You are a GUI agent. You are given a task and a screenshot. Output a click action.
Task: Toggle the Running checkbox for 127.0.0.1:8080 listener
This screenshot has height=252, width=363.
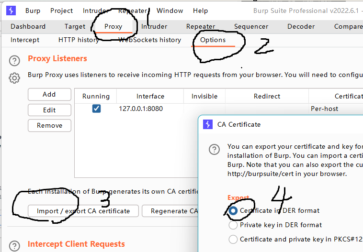point(96,109)
